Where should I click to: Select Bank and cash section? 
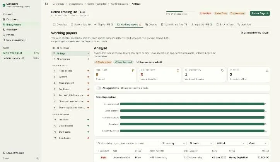click(x=71, y=83)
